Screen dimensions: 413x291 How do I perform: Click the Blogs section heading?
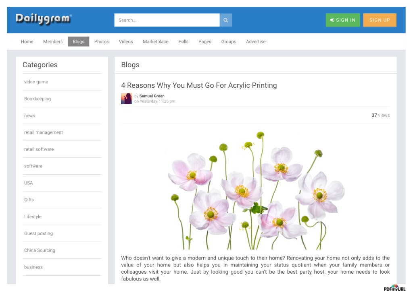click(130, 65)
